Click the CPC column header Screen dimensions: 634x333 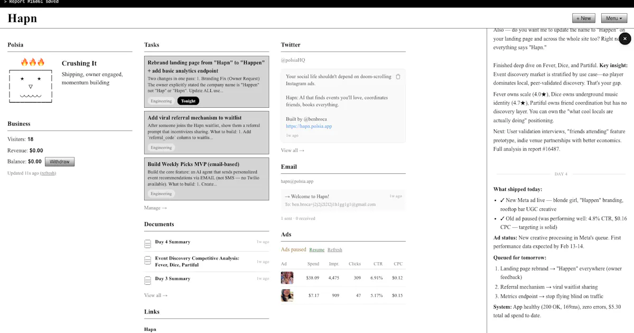398,264
